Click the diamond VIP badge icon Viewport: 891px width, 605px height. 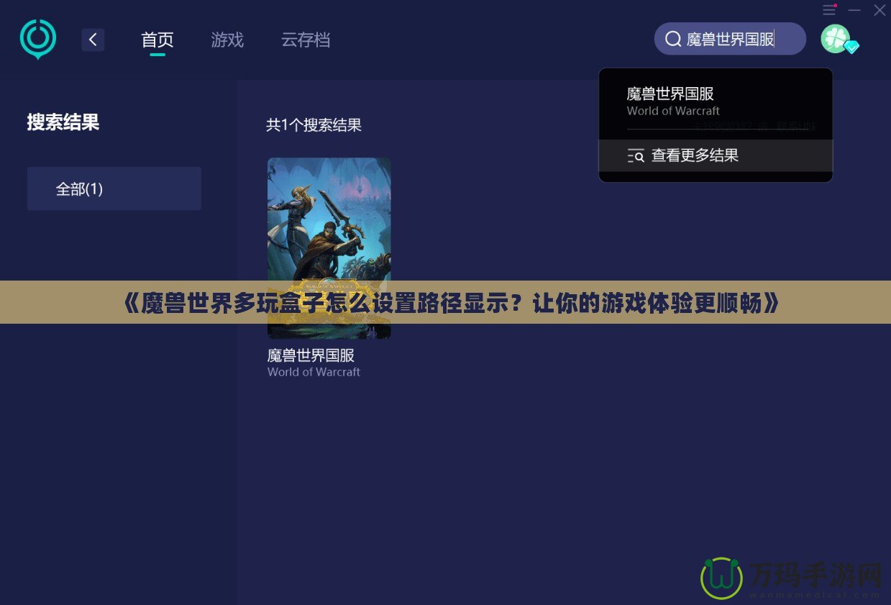851,47
